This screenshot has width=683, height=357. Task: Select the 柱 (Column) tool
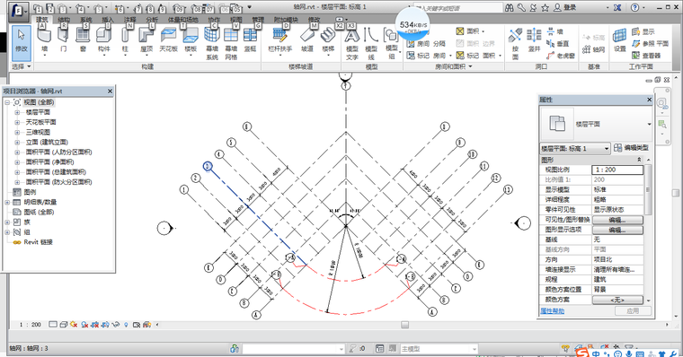(125, 40)
